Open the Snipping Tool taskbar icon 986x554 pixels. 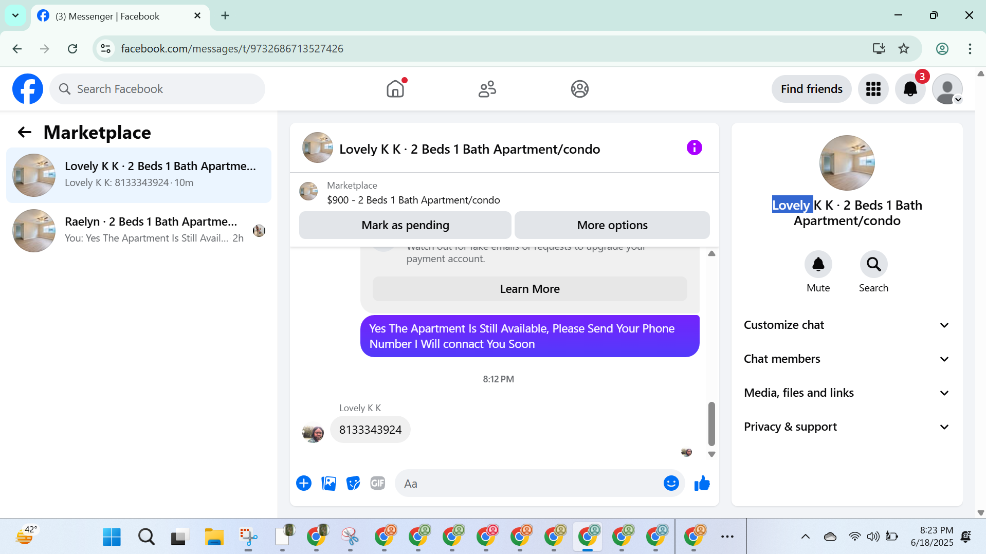(x=248, y=537)
